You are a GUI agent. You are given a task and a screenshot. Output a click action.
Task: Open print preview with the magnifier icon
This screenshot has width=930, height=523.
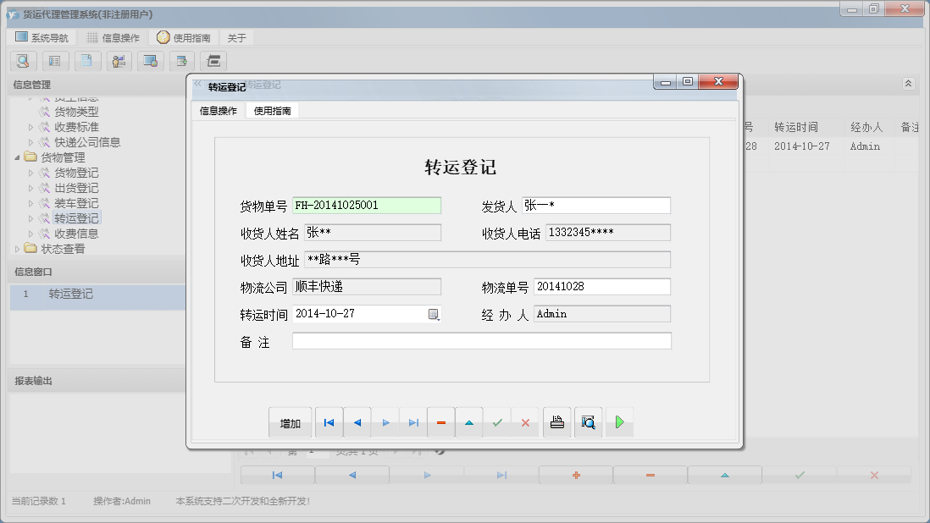[589, 421]
